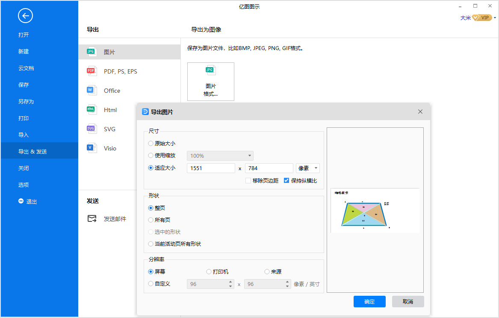Select the JPG image export icon
The height and width of the screenshot is (318, 499).
point(91,52)
